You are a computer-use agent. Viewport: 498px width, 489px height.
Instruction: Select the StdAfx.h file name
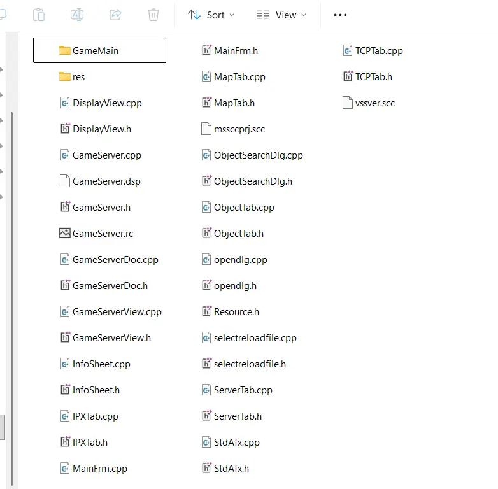pyautogui.click(x=231, y=469)
